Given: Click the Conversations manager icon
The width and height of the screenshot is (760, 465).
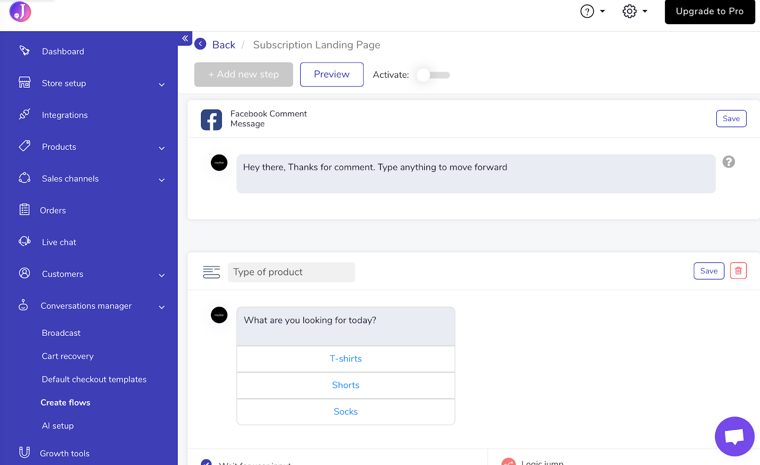Looking at the screenshot, I should (x=23, y=305).
